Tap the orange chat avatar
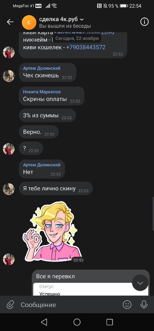 [x=29, y=22]
